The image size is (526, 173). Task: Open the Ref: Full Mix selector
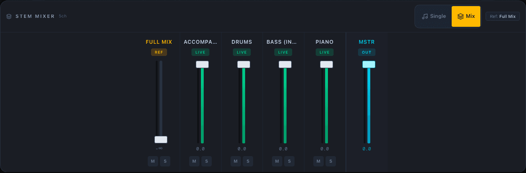point(502,16)
